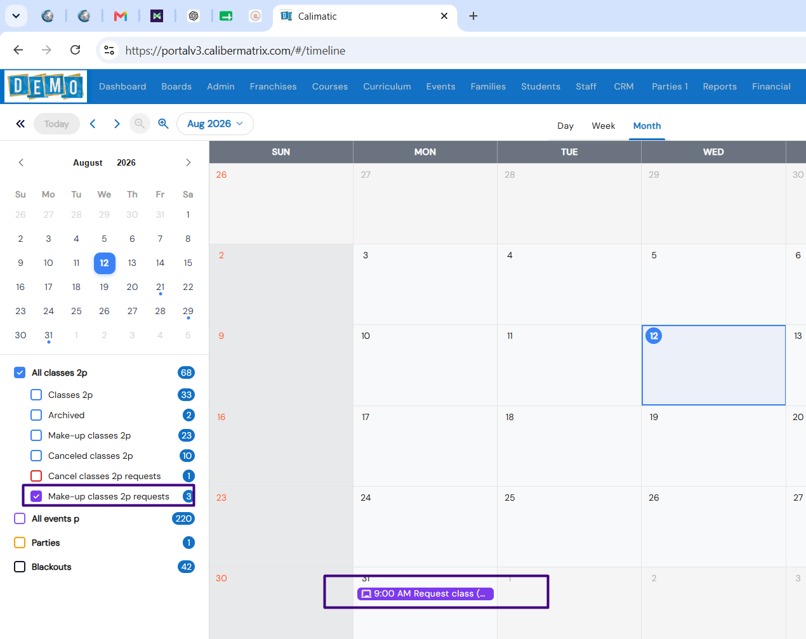Open the Staff menu
806x639 pixels.
coord(586,86)
